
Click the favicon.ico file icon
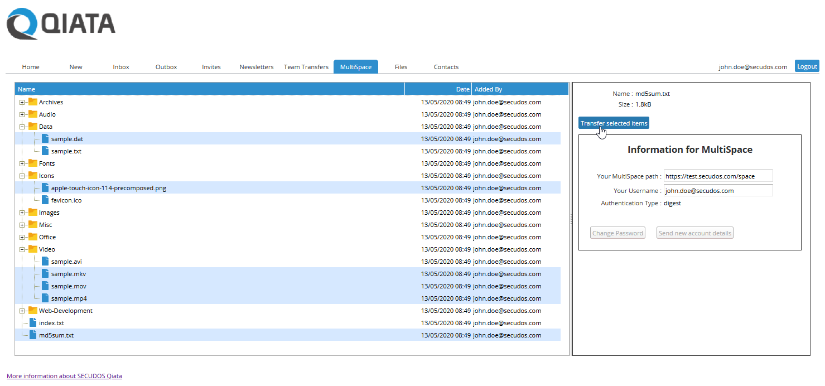45,200
